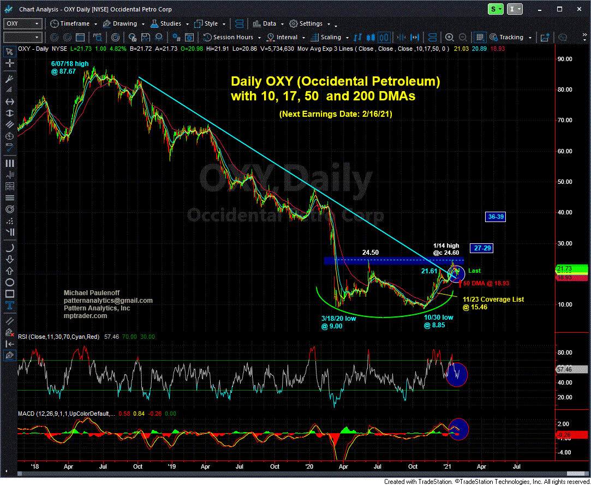Click the green 21.73 last price tag
Viewport: 591px width, 485px height.
click(572, 268)
